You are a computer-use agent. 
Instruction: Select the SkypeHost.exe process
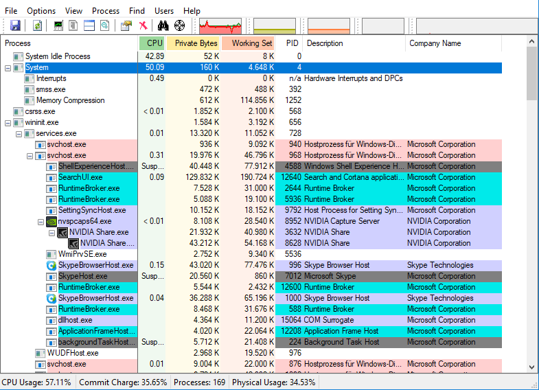pyautogui.click(x=251, y=276)
